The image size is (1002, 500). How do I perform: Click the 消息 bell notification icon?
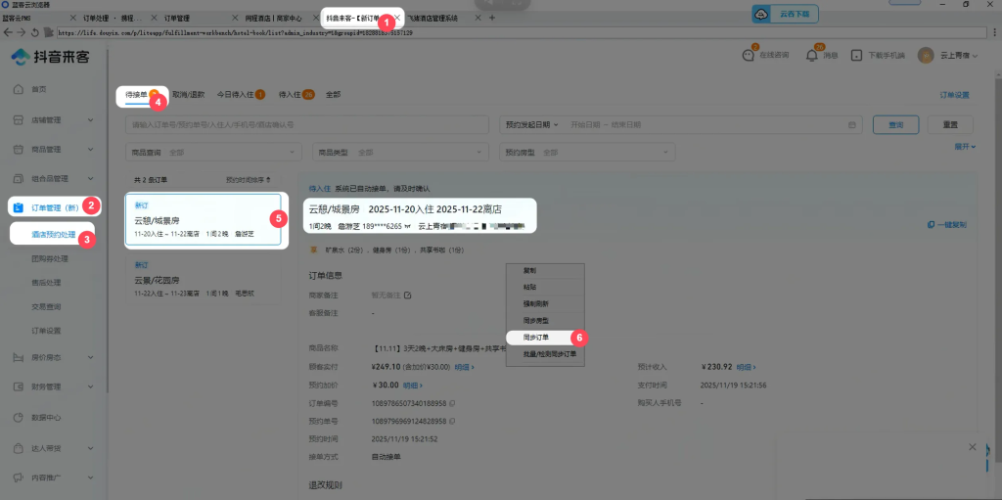(811, 56)
